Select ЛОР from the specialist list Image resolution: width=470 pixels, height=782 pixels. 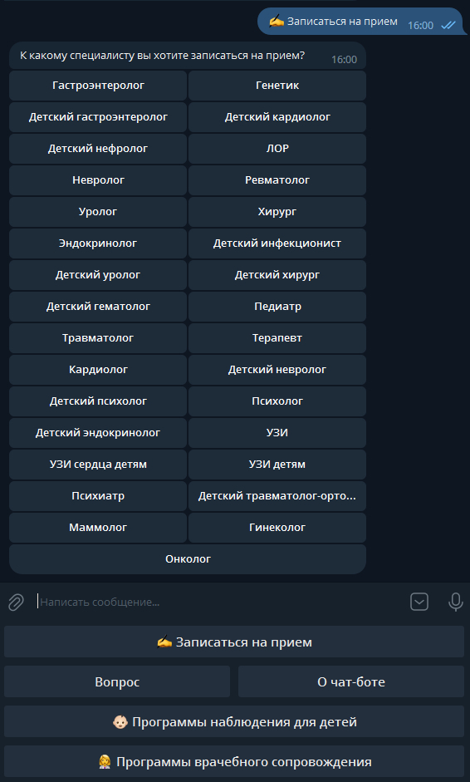(277, 149)
